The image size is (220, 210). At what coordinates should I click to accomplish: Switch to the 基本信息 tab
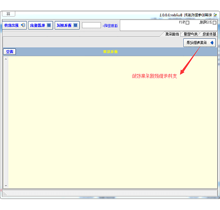click(209, 34)
